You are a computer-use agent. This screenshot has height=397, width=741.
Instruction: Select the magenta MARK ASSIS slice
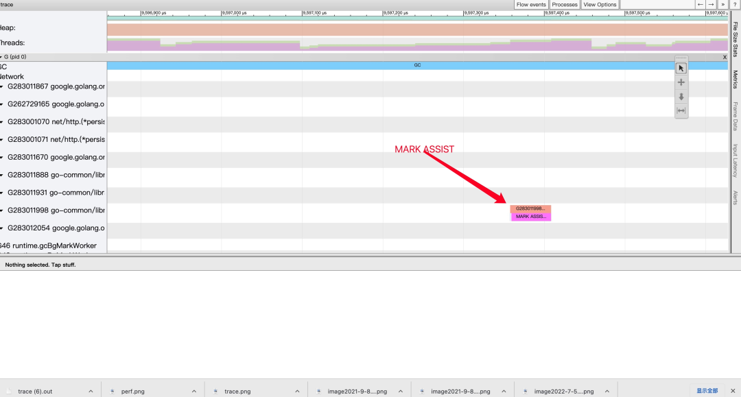(x=530, y=217)
